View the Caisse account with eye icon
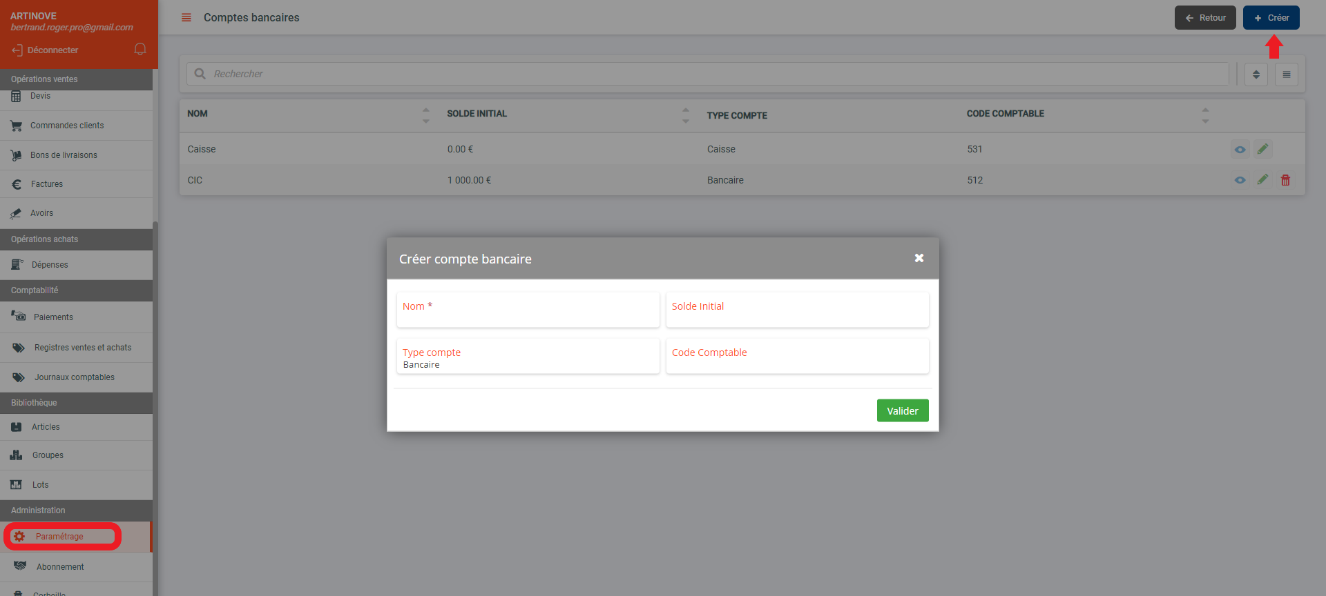 coord(1240,149)
